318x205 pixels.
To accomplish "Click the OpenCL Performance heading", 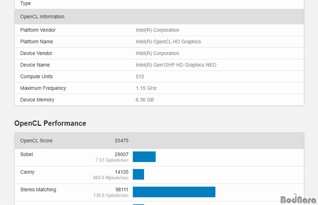I will pos(50,123).
